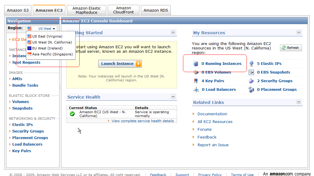Click the EU flag icon for Ireland

point(30,48)
